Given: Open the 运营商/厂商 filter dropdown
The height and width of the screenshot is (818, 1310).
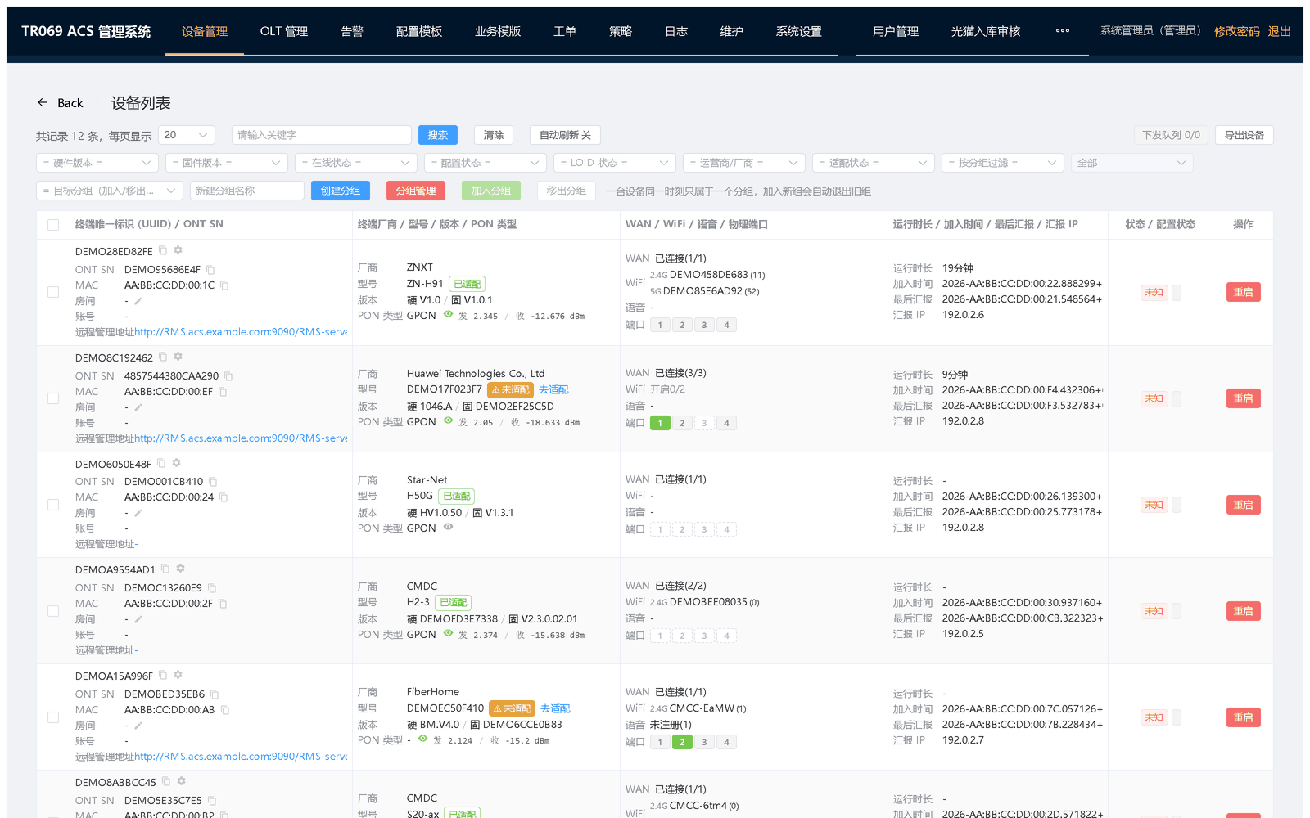Looking at the screenshot, I should tap(743, 163).
